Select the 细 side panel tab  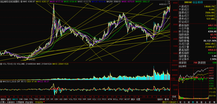tap(189, 102)
